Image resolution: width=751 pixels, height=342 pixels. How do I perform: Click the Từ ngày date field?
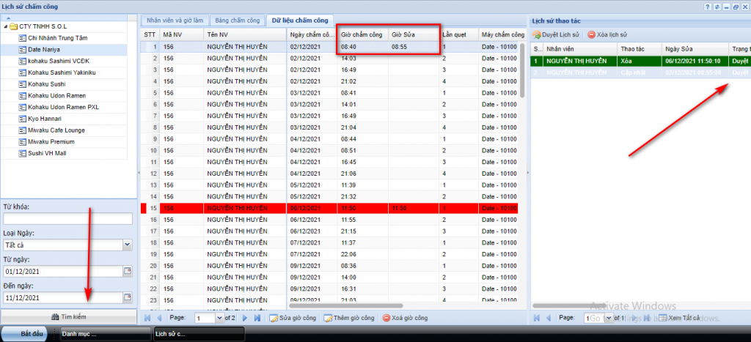click(63, 271)
